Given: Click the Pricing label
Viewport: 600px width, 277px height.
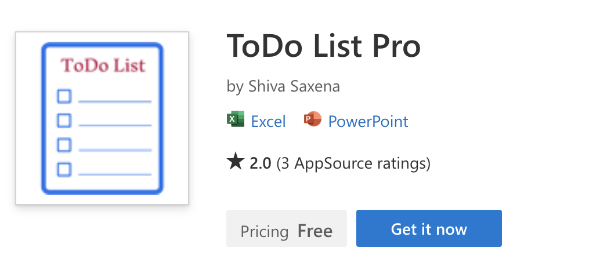Looking at the screenshot, I should click(265, 232).
